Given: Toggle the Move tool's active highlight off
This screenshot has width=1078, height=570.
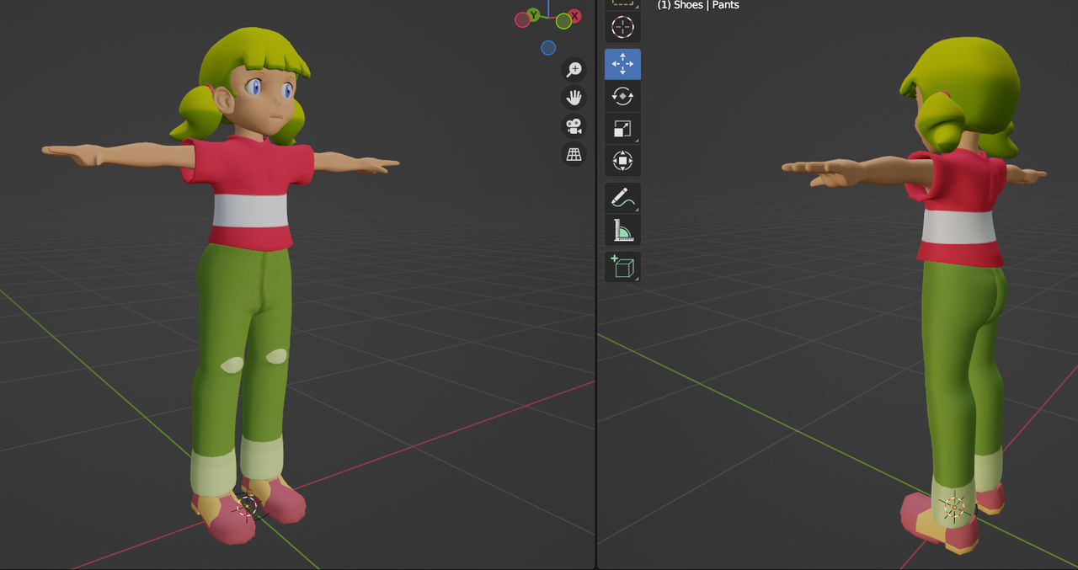Looking at the screenshot, I should pyautogui.click(x=622, y=64).
